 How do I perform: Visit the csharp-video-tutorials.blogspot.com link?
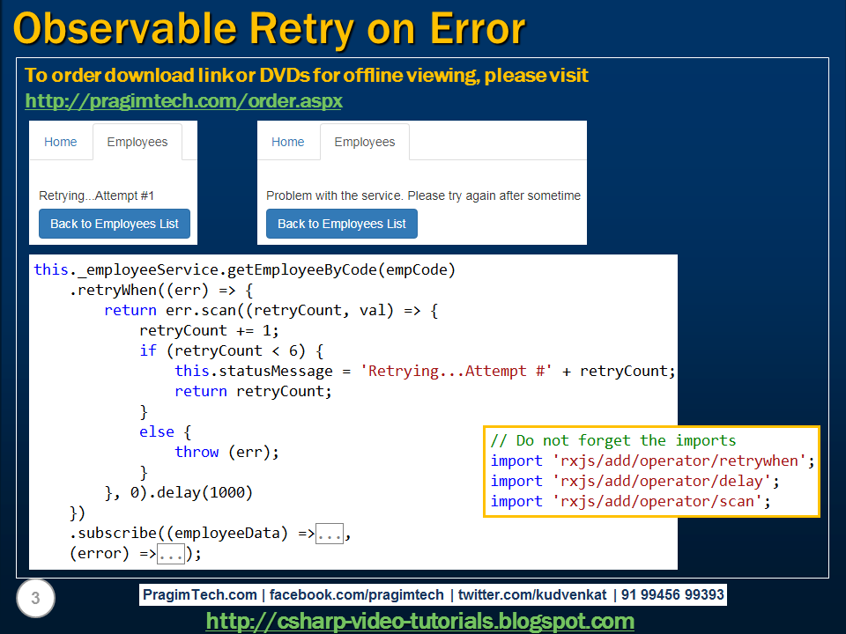(420, 621)
